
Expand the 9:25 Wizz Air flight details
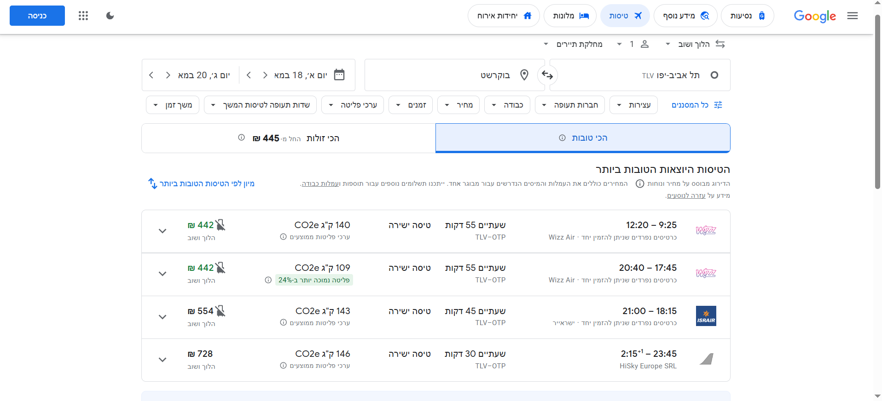tap(162, 231)
